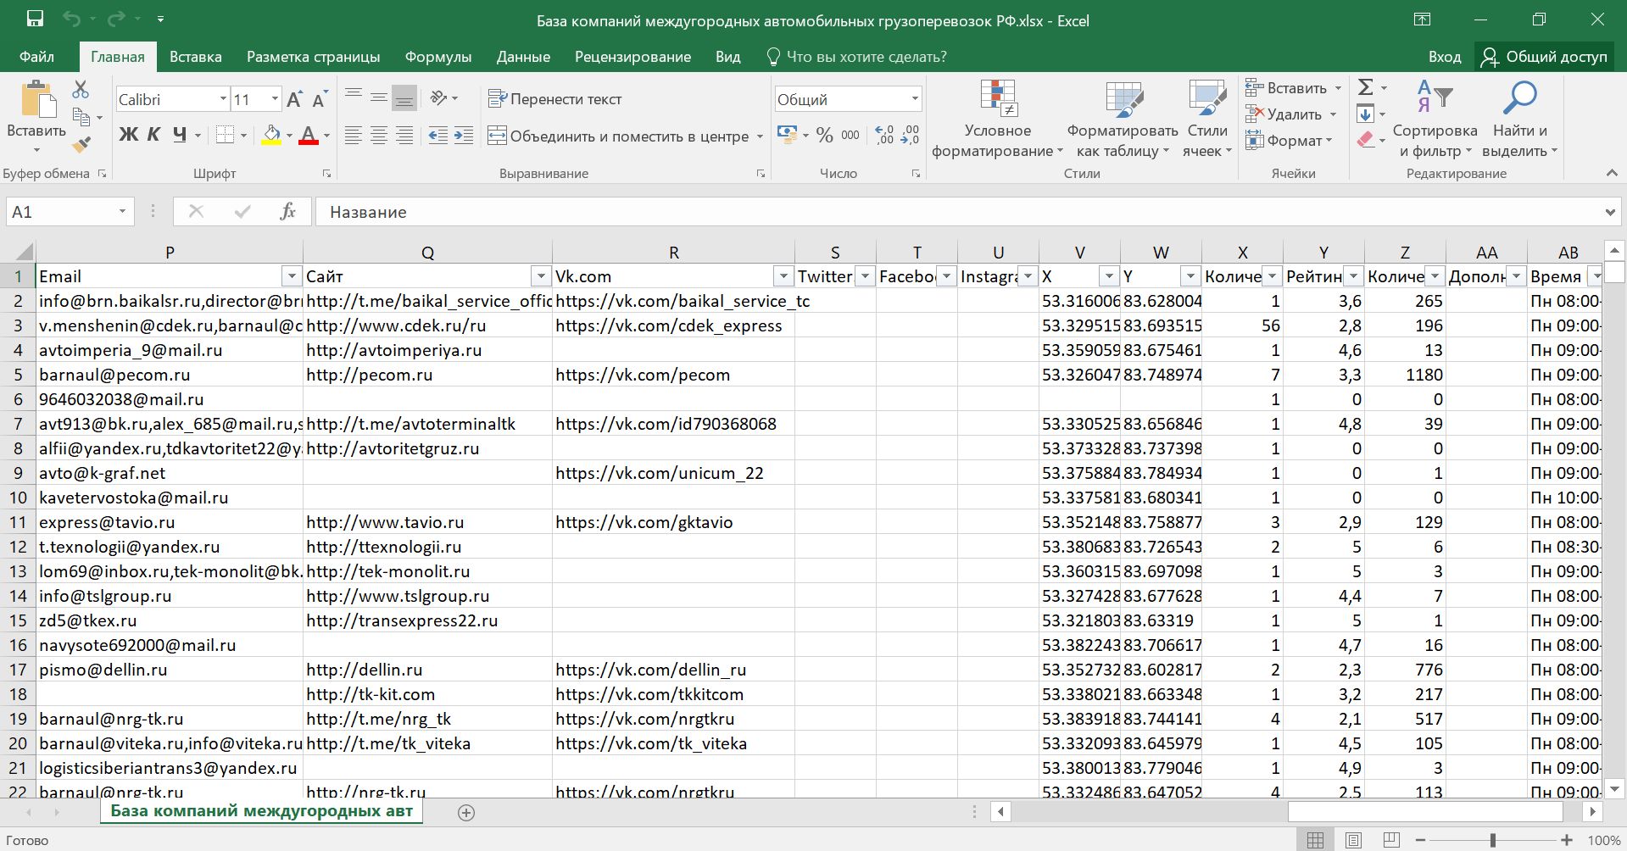Open Conditional Formatting (Условное форматирование)
This screenshot has height=851, width=1627.
997,119
